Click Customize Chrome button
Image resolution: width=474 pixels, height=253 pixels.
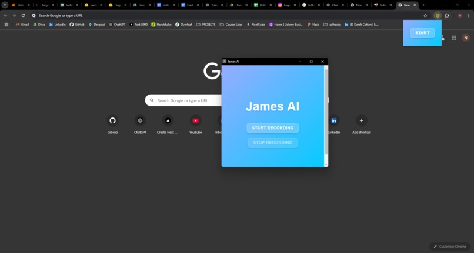click(x=449, y=247)
